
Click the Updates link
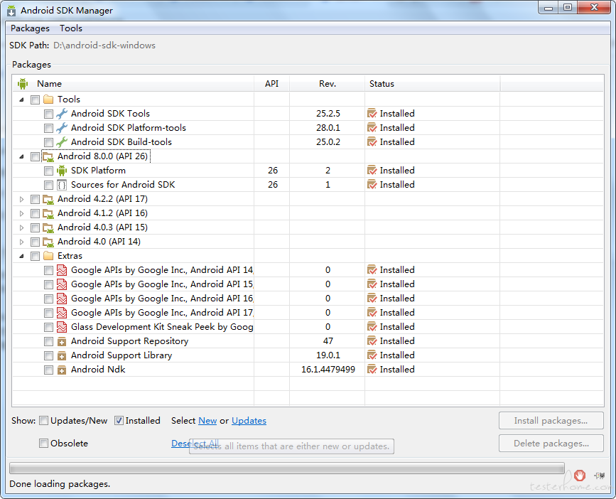[x=249, y=421]
